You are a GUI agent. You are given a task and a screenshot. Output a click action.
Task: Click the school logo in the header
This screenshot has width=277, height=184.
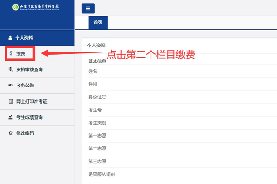click(x=36, y=7)
